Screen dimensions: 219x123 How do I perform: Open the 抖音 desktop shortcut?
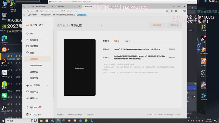click(x=204, y=39)
